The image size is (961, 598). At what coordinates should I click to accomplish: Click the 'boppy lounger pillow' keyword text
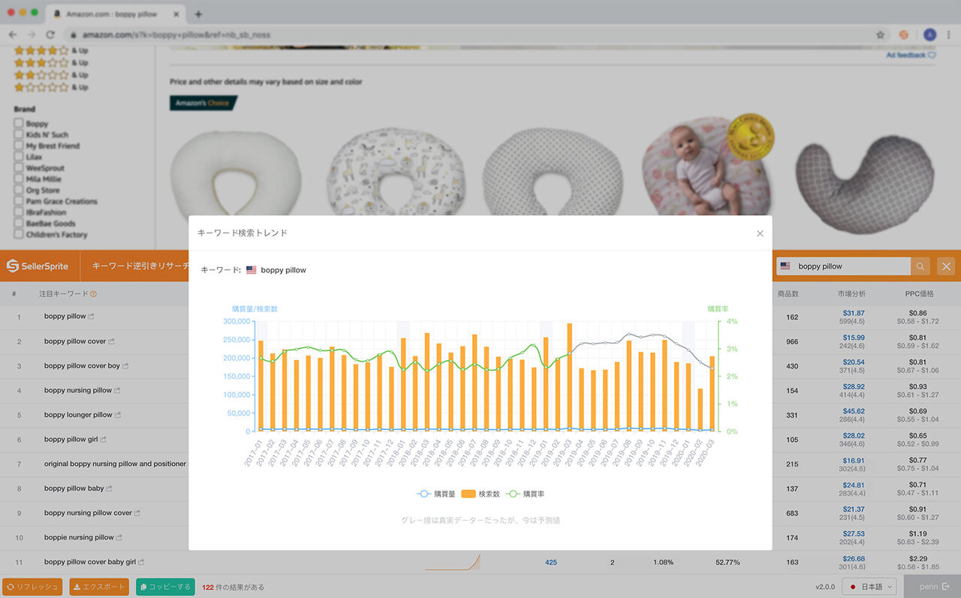(78, 415)
